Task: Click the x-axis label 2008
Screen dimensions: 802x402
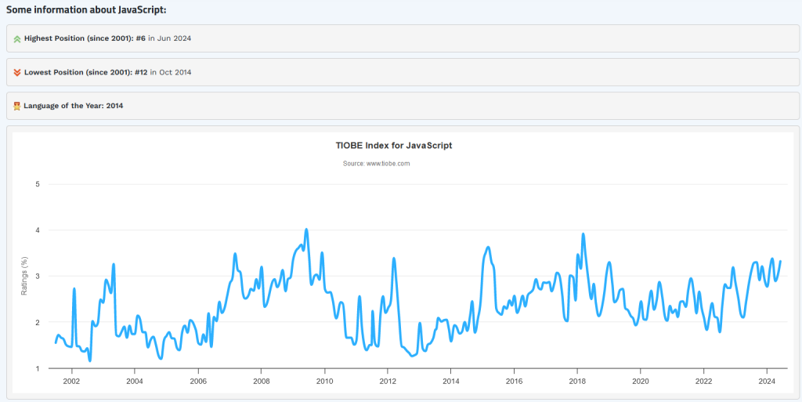Action: tap(261, 381)
